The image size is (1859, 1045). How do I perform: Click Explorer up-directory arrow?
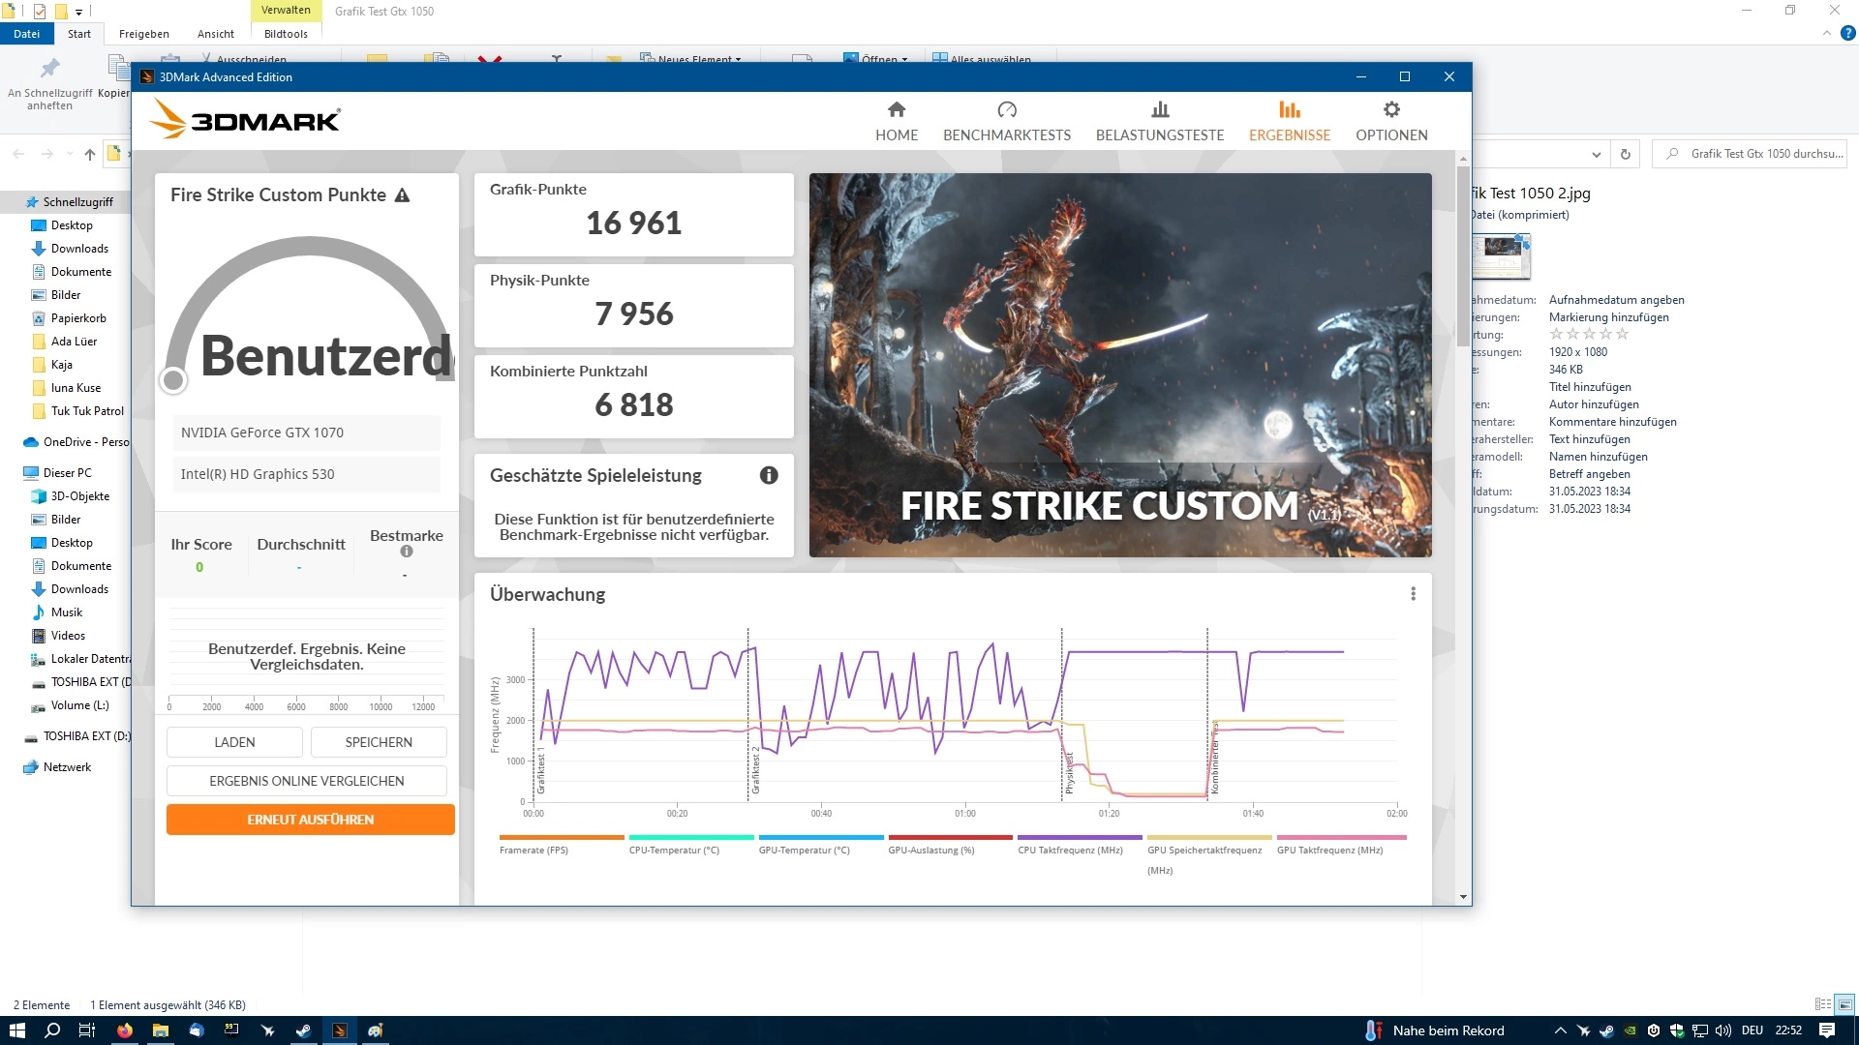pyautogui.click(x=90, y=154)
